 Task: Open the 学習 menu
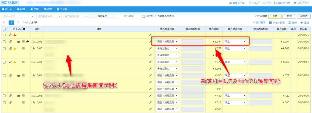pyautogui.click(x=34, y=9)
